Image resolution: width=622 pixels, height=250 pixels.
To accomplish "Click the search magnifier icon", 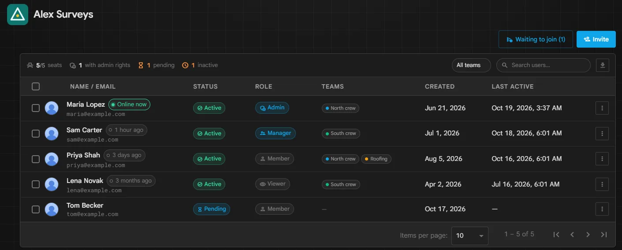I will tap(505, 65).
